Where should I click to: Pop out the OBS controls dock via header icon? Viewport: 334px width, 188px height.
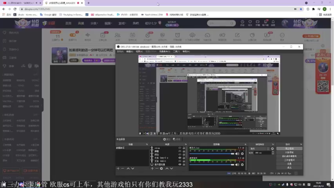pos(301,144)
